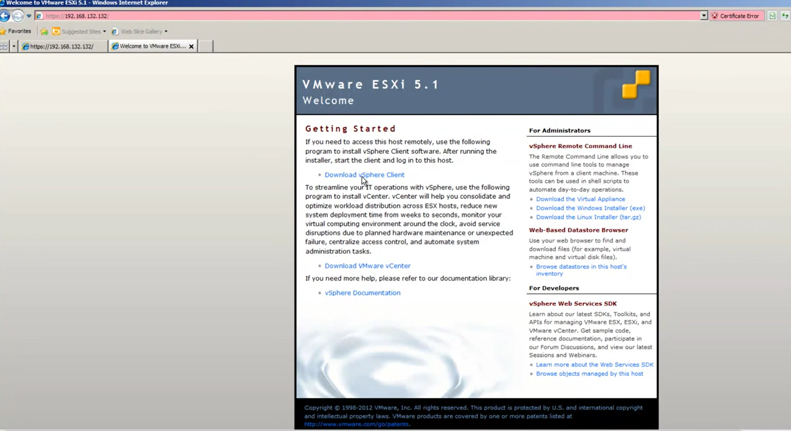Expand the Suggested Sites dropdown arrow
The image size is (791, 431).
click(105, 32)
